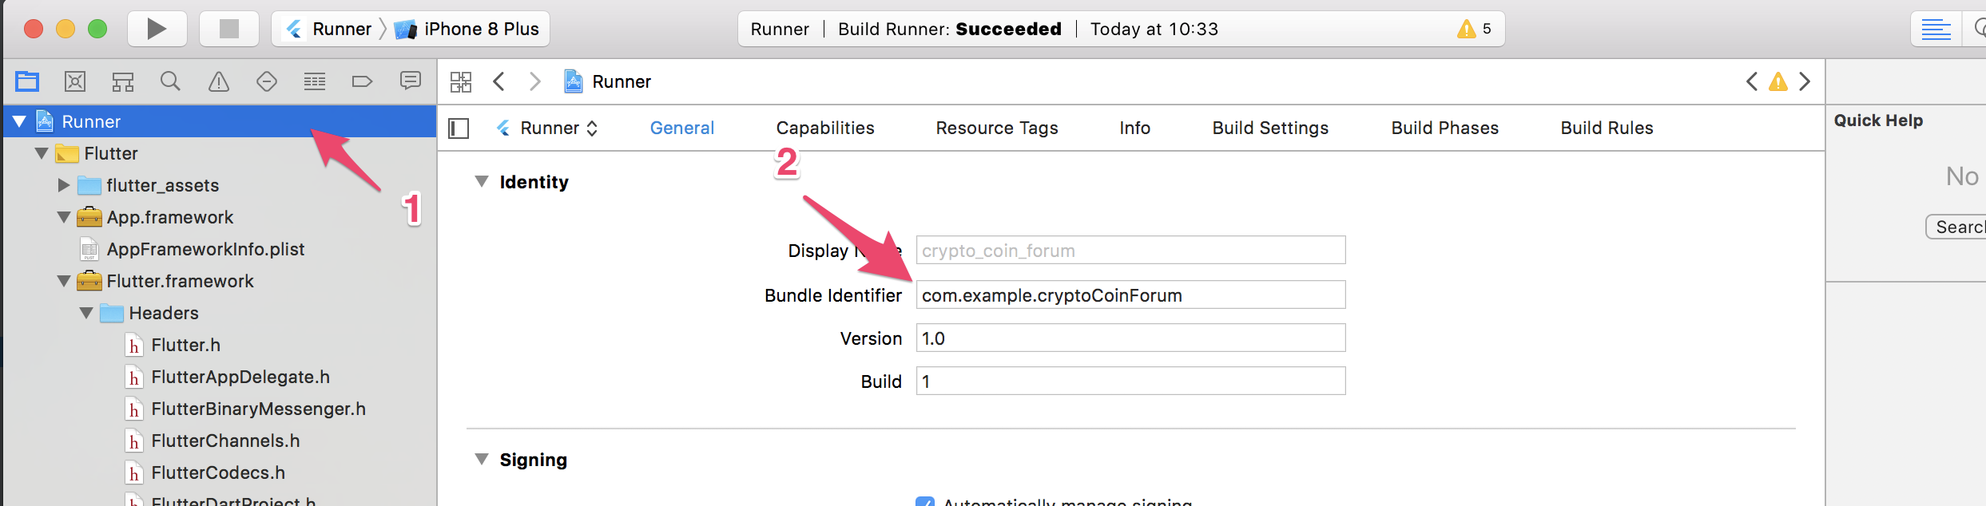The width and height of the screenshot is (1986, 506).
Task: Open the Capabilities tab
Action: pyautogui.click(x=825, y=128)
